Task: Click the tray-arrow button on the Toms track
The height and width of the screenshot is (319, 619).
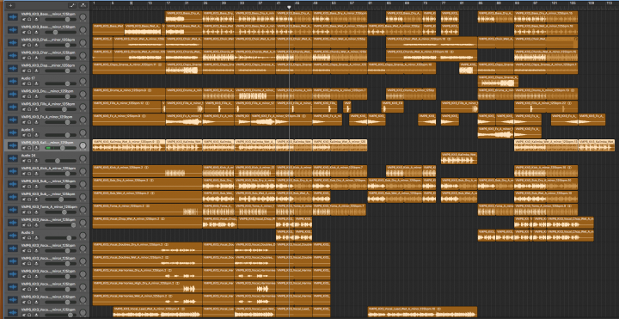Action: (36, 212)
